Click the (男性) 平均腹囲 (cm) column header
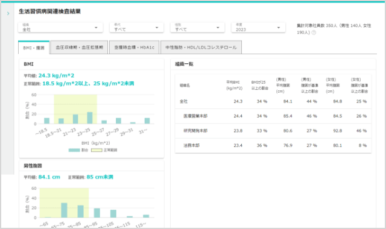 coord(283,86)
